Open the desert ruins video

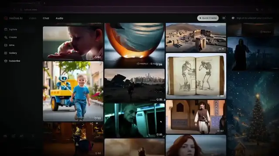pos(196,38)
